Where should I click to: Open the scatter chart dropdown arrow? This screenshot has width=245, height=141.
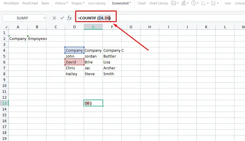tap(208, 3)
